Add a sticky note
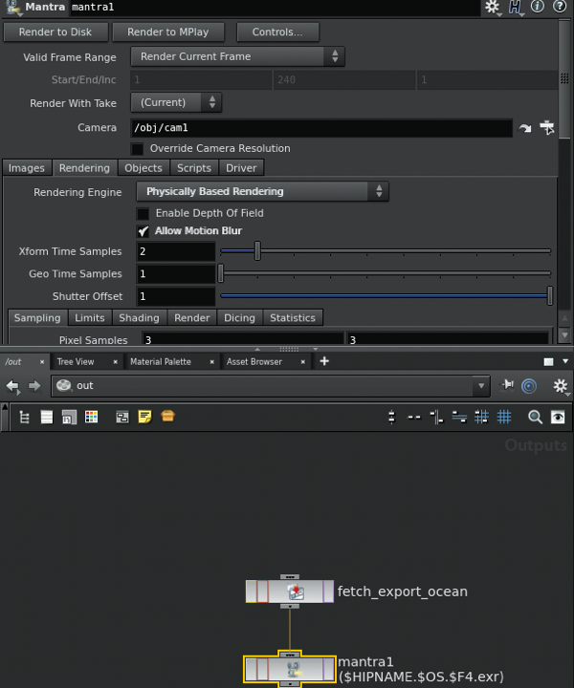This screenshot has width=574, height=688. point(144,417)
